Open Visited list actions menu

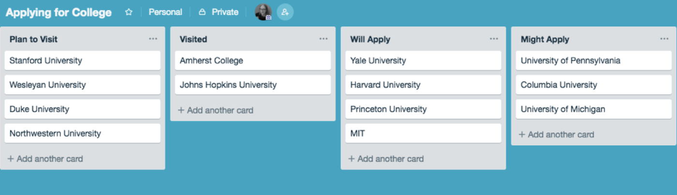click(x=324, y=39)
